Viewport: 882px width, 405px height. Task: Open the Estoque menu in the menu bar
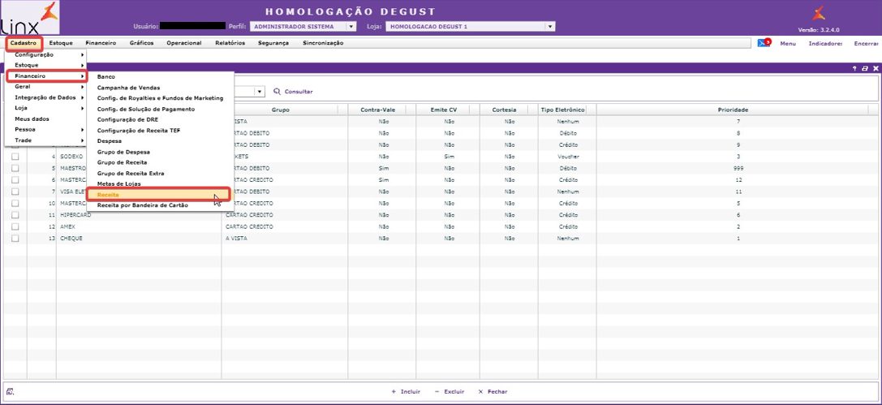tap(61, 43)
